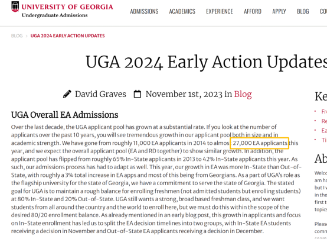Click the pencil author icon
Viewport: 327px width, 239px height.
(x=67, y=94)
